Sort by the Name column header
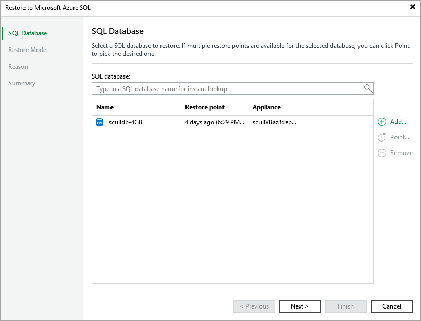This screenshot has height=321, width=421. click(x=105, y=107)
